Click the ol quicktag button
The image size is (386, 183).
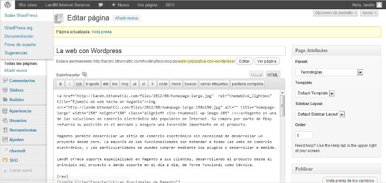pos(143,84)
